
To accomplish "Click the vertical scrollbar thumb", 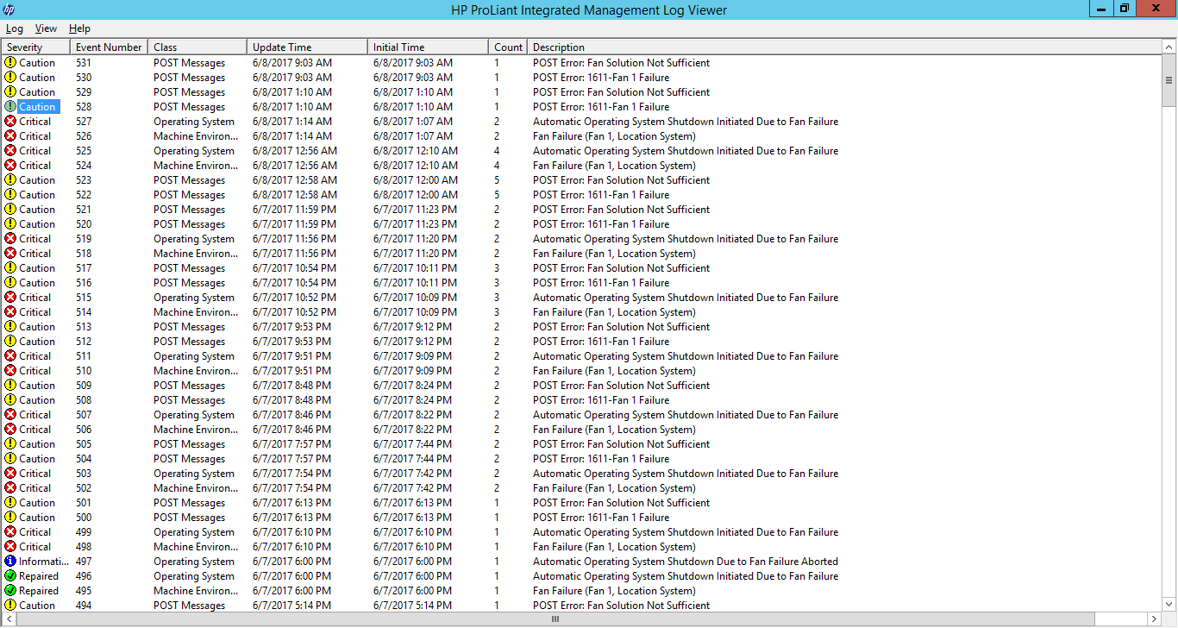I will click(x=1169, y=79).
